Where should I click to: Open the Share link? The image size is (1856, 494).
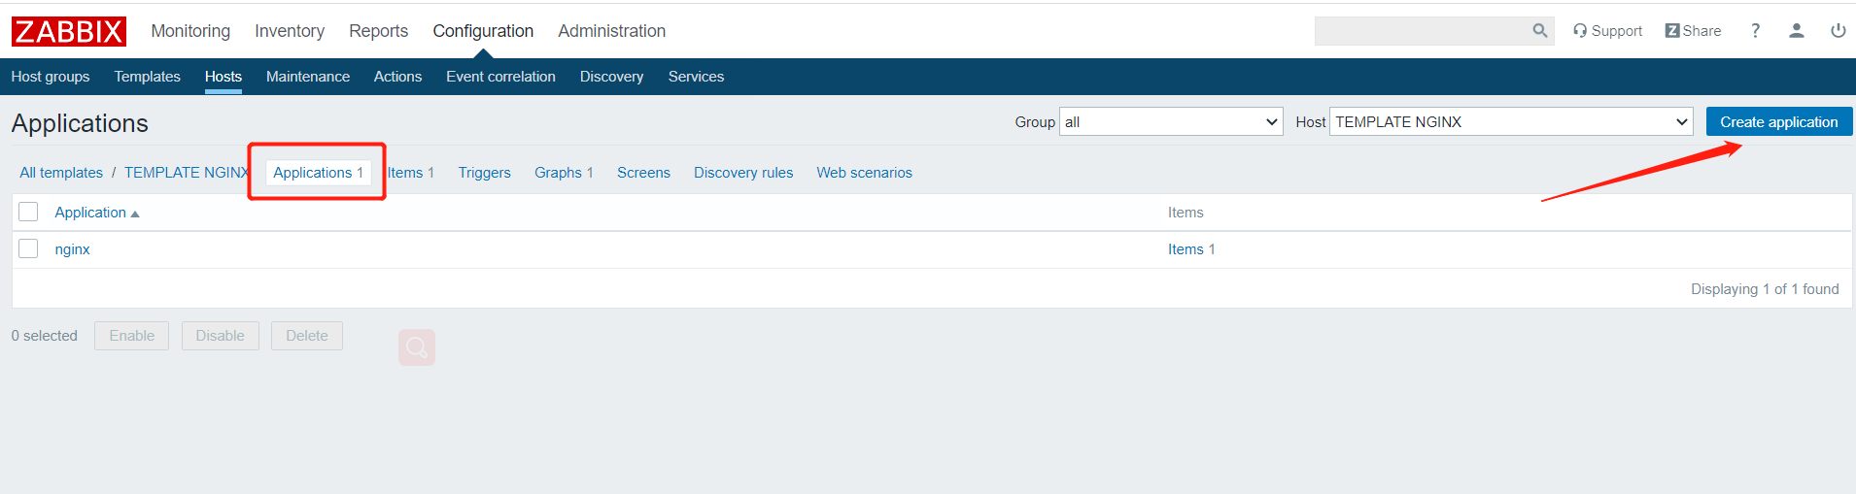pos(1693,31)
